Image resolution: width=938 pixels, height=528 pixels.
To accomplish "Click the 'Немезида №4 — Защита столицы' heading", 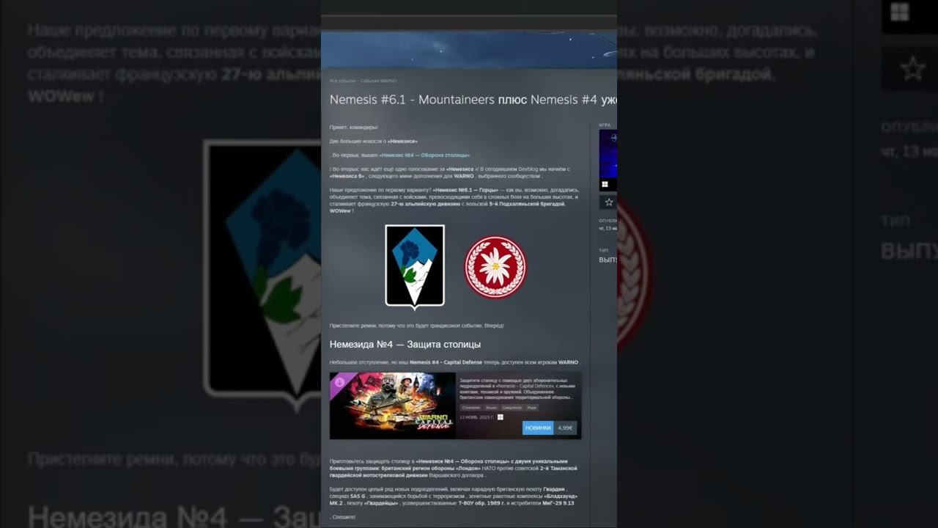I will point(405,344).
